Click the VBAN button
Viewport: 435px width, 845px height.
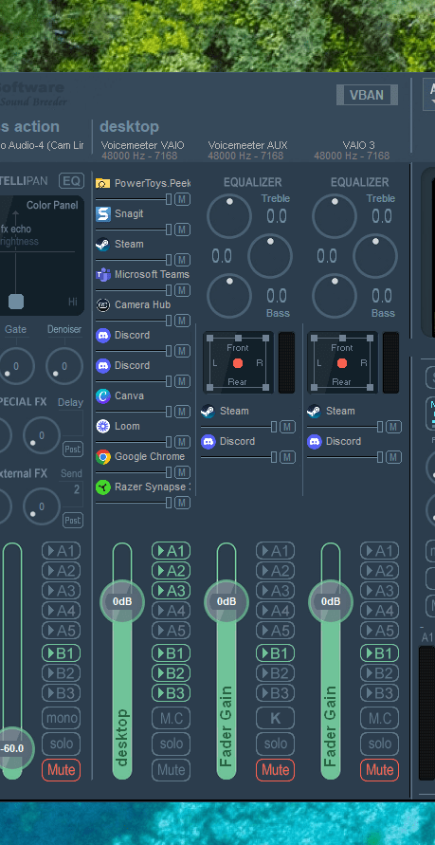click(x=367, y=95)
